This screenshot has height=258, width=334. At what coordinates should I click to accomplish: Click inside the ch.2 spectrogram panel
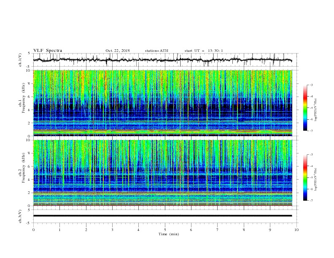163,173
